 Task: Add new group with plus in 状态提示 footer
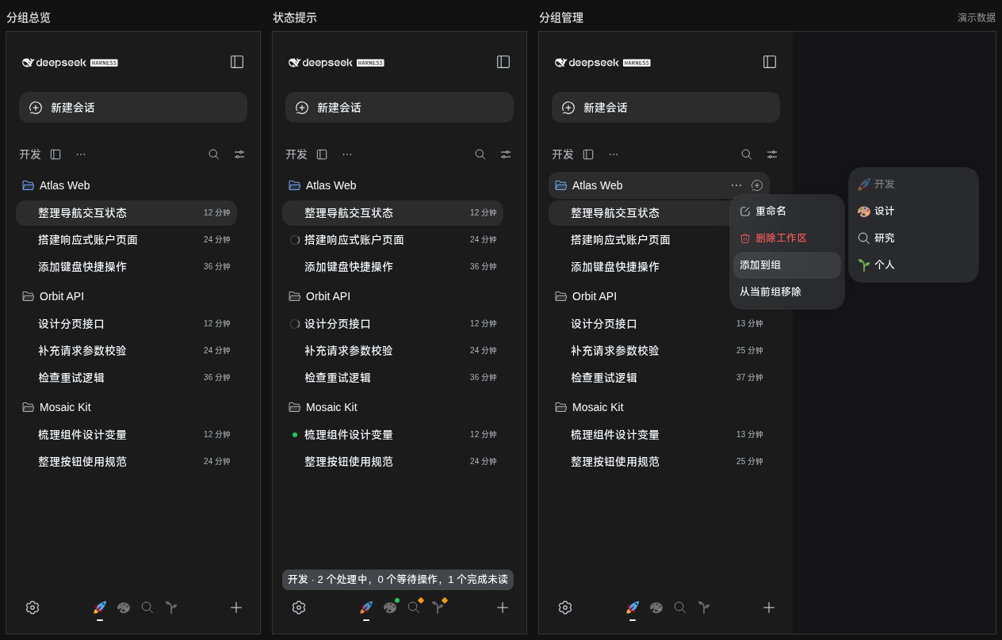pos(503,608)
